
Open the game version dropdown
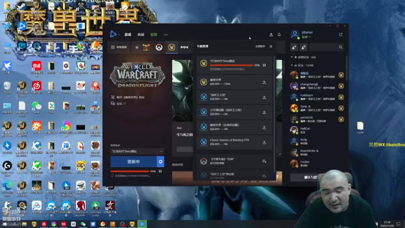point(137,151)
